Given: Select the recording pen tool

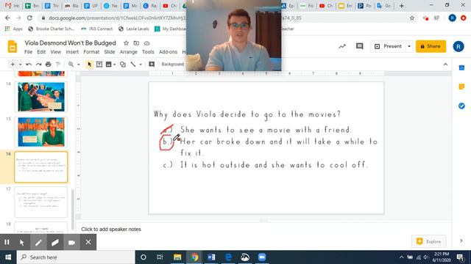Looking at the screenshot, I should click(38, 242).
